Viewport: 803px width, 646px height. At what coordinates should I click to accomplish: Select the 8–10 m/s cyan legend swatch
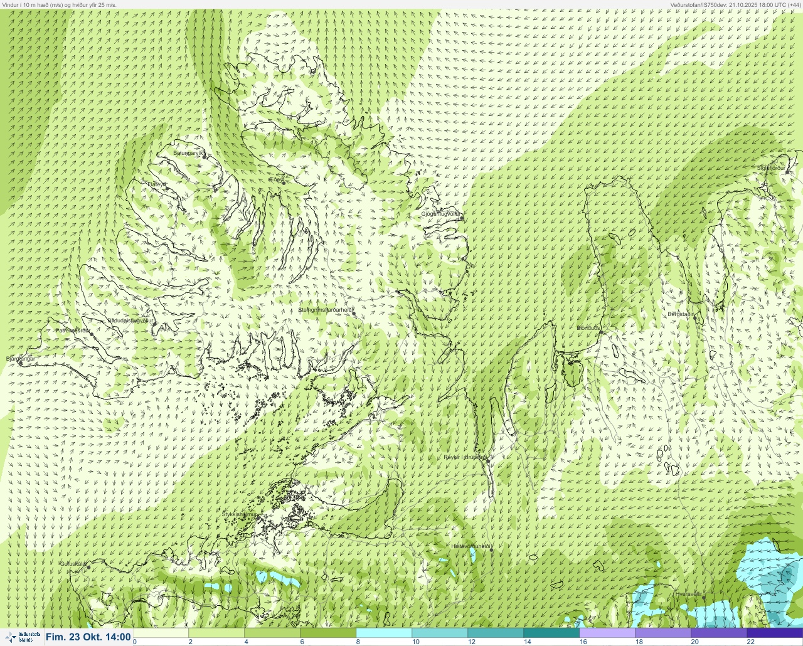click(384, 633)
